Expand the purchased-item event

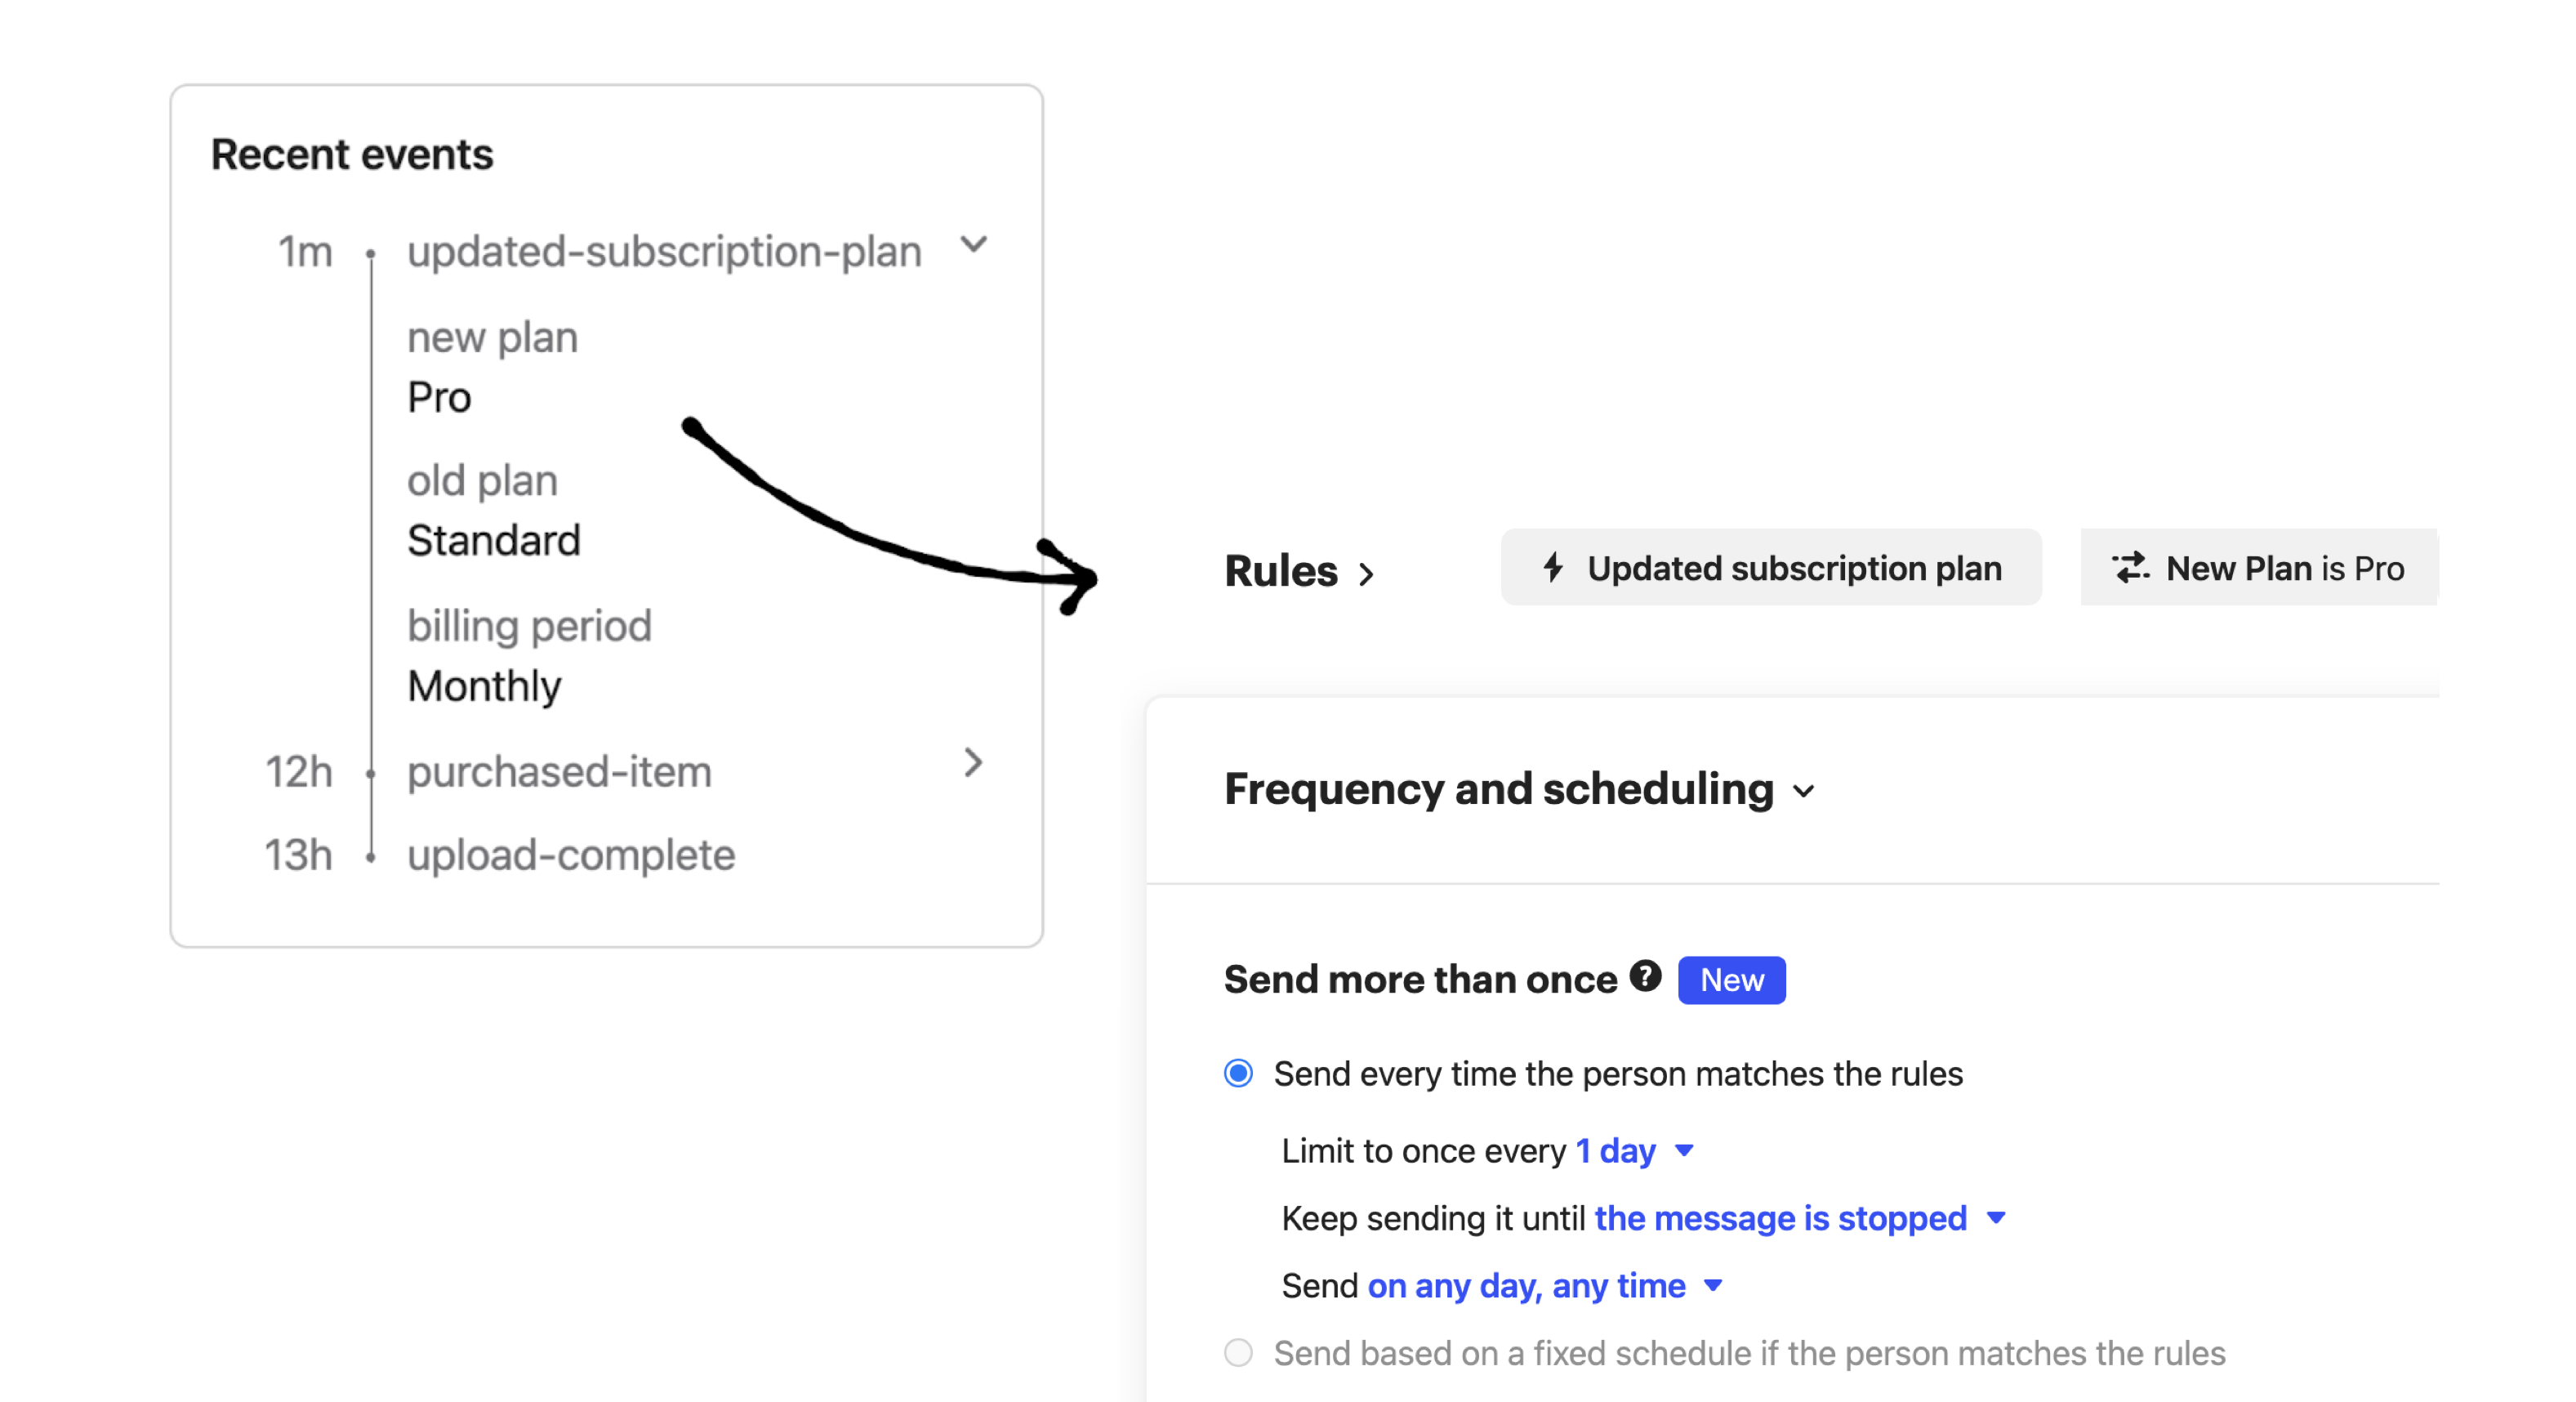tap(973, 763)
